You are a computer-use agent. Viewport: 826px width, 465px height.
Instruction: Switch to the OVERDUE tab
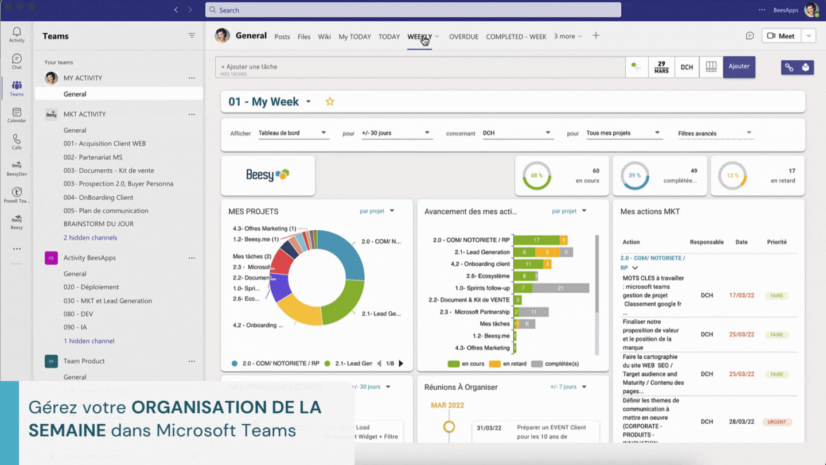[x=463, y=37]
